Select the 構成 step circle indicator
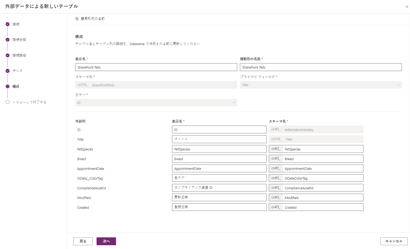Viewport: 410px width, 249px height. pyautogui.click(x=8, y=86)
